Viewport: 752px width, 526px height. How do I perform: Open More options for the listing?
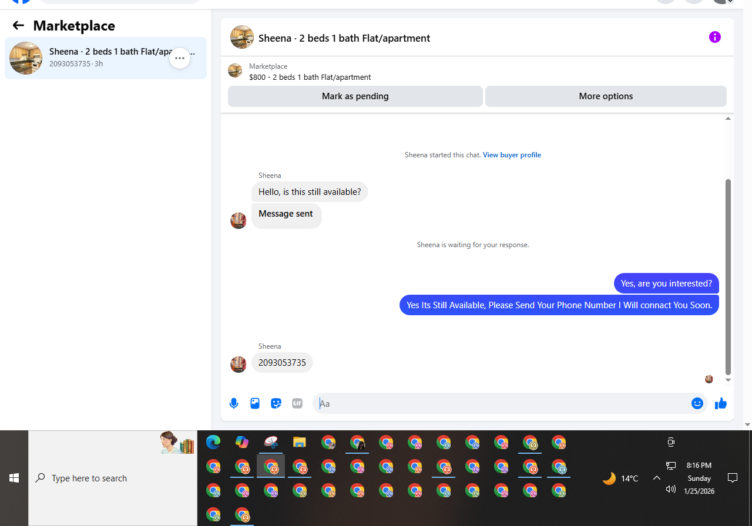(606, 96)
